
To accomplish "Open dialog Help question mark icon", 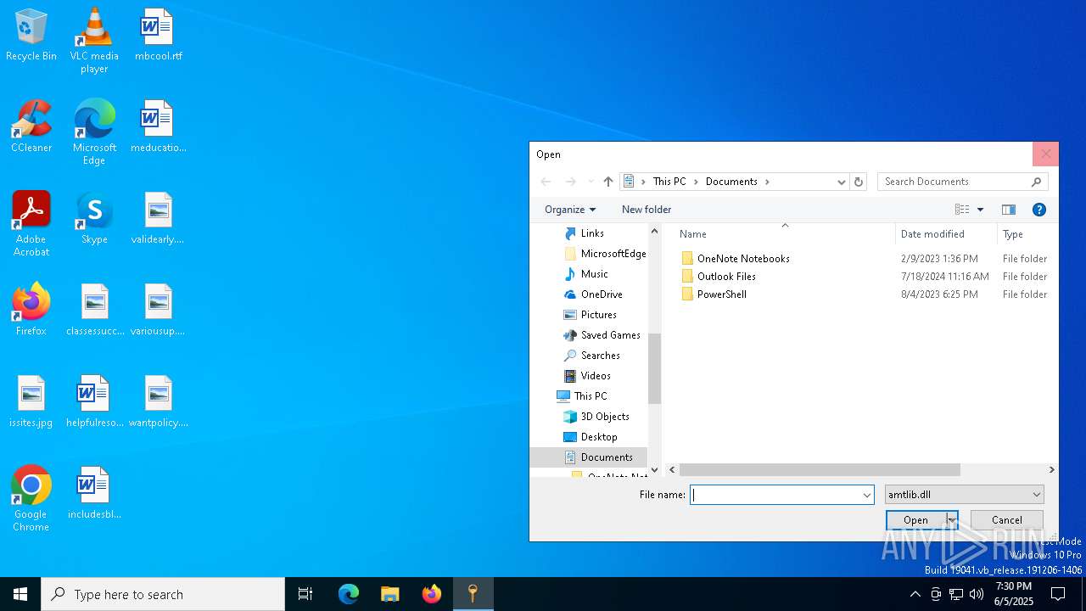I will [x=1039, y=210].
